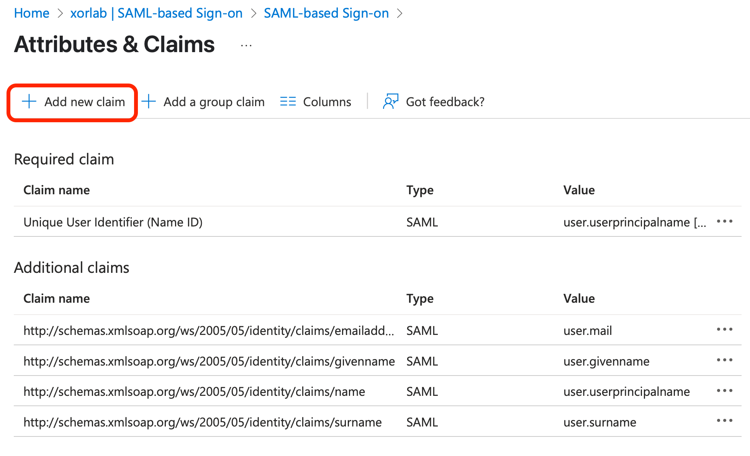Select the claims/givenname claim name
This screenshot has height=456, width=750.
click(209, 361)
